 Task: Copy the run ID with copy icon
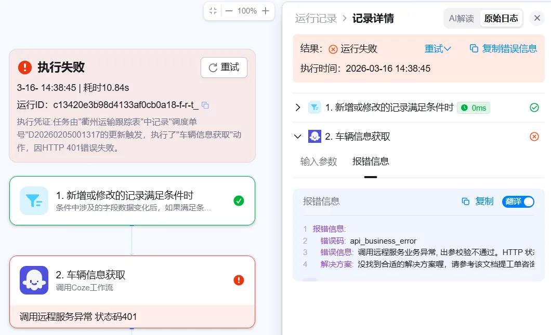click(x=205, y=105)
